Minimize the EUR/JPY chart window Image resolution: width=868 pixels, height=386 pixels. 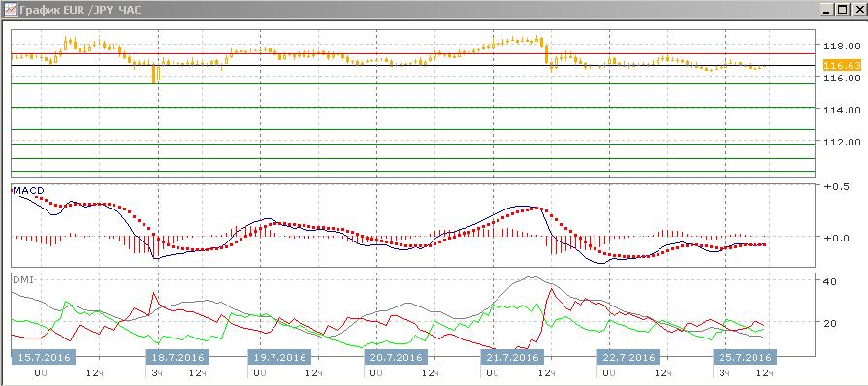pos(827,9)
